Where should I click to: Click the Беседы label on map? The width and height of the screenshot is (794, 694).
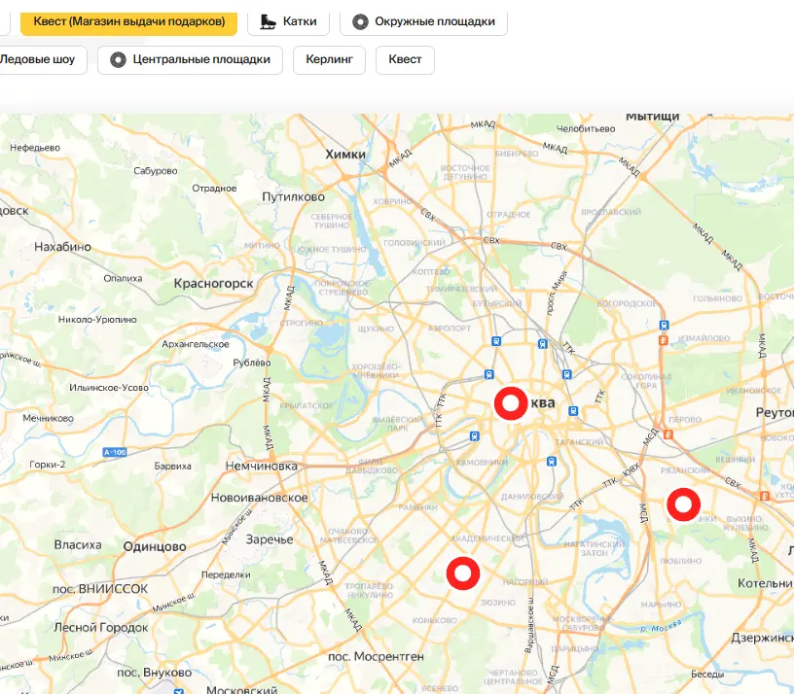pos(707,675)
